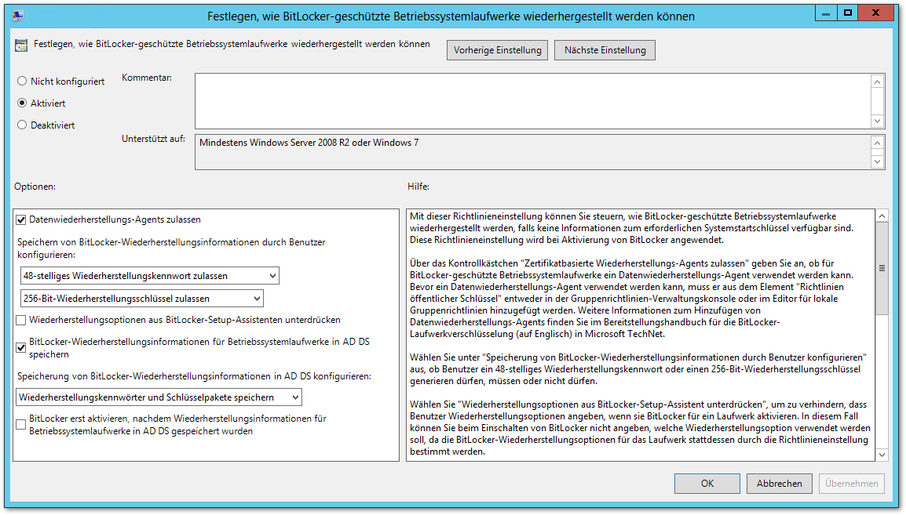Uncheck 'Datenwiederherstellungs-Agents zulassen'
The height and width of the screenshot is (515, 906).
[21, 219]
